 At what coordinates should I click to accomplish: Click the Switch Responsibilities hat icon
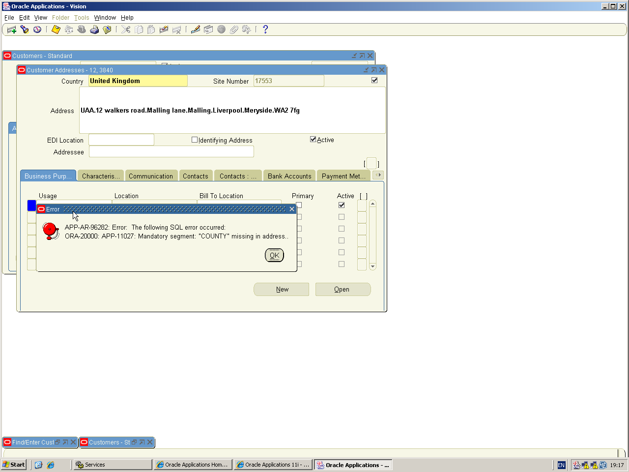click(x=82, y=29)
